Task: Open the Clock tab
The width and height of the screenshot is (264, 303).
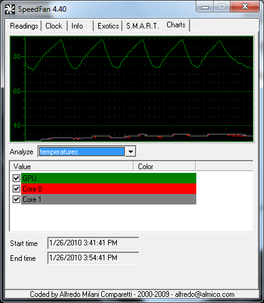Action: click(54, 26)
